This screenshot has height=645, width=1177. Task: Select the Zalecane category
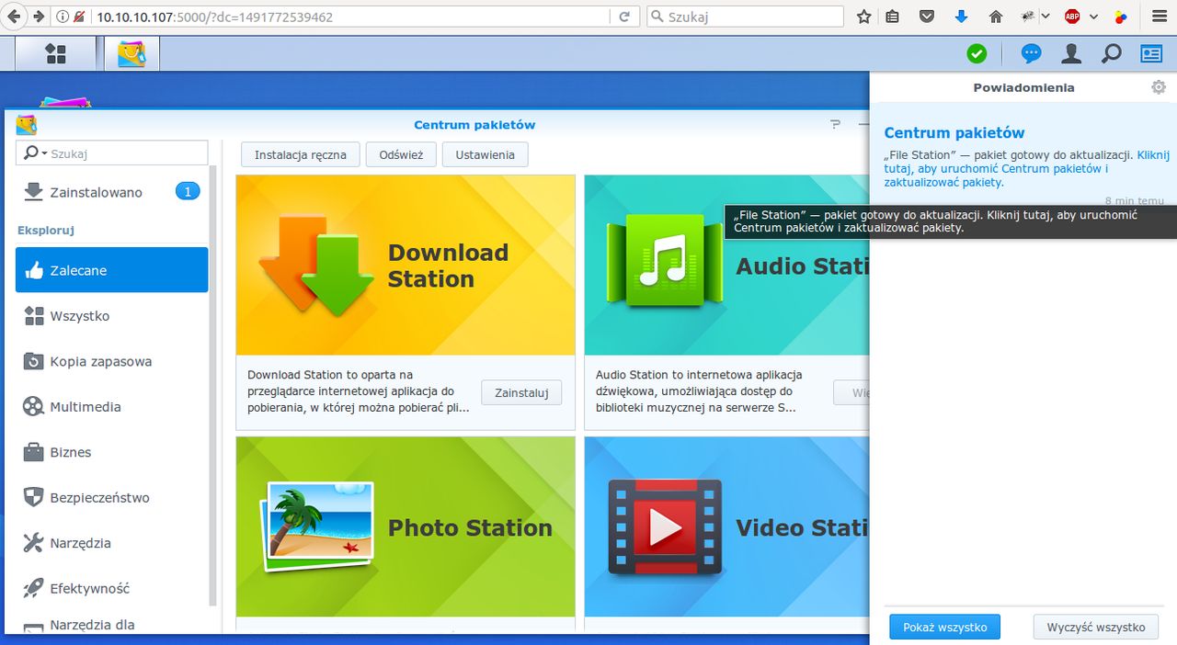point(112,270)
